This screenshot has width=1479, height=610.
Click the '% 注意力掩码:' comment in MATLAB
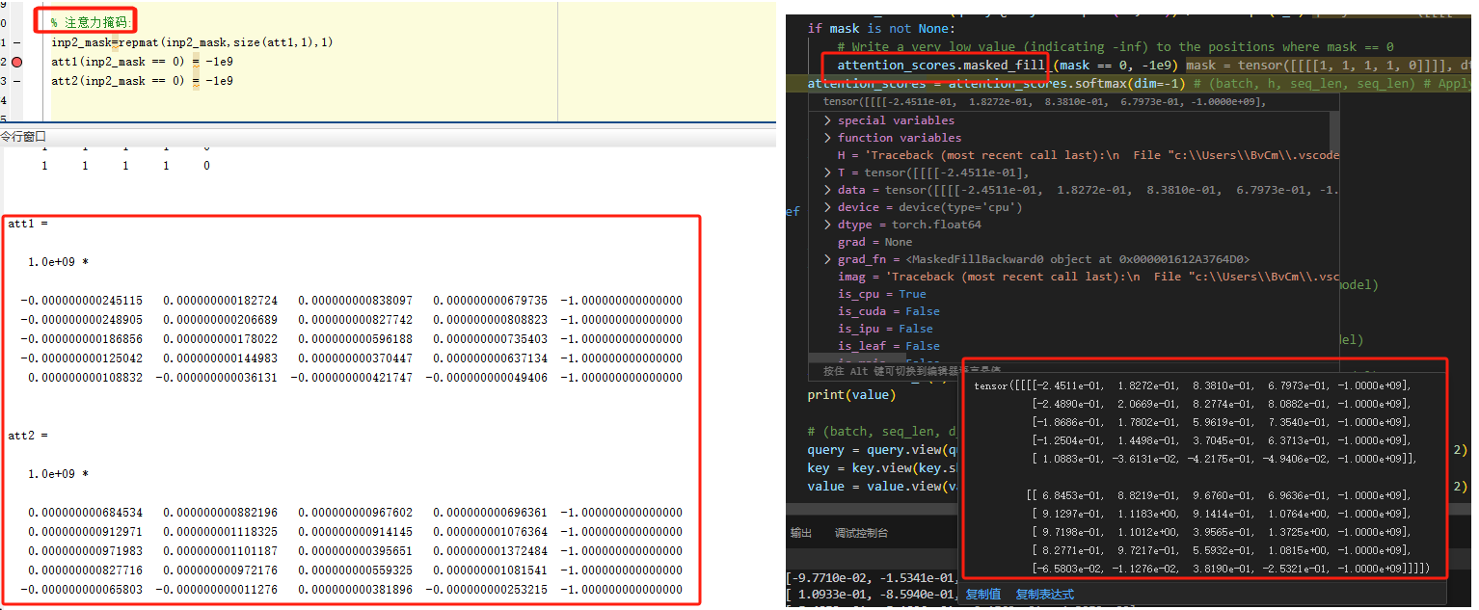(90, 22)
